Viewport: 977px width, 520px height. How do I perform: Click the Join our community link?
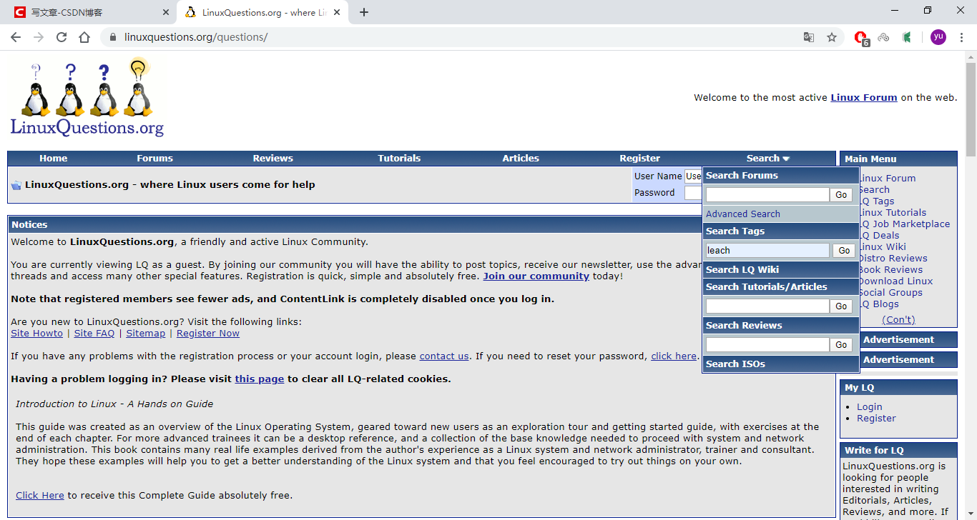[536, 276]
